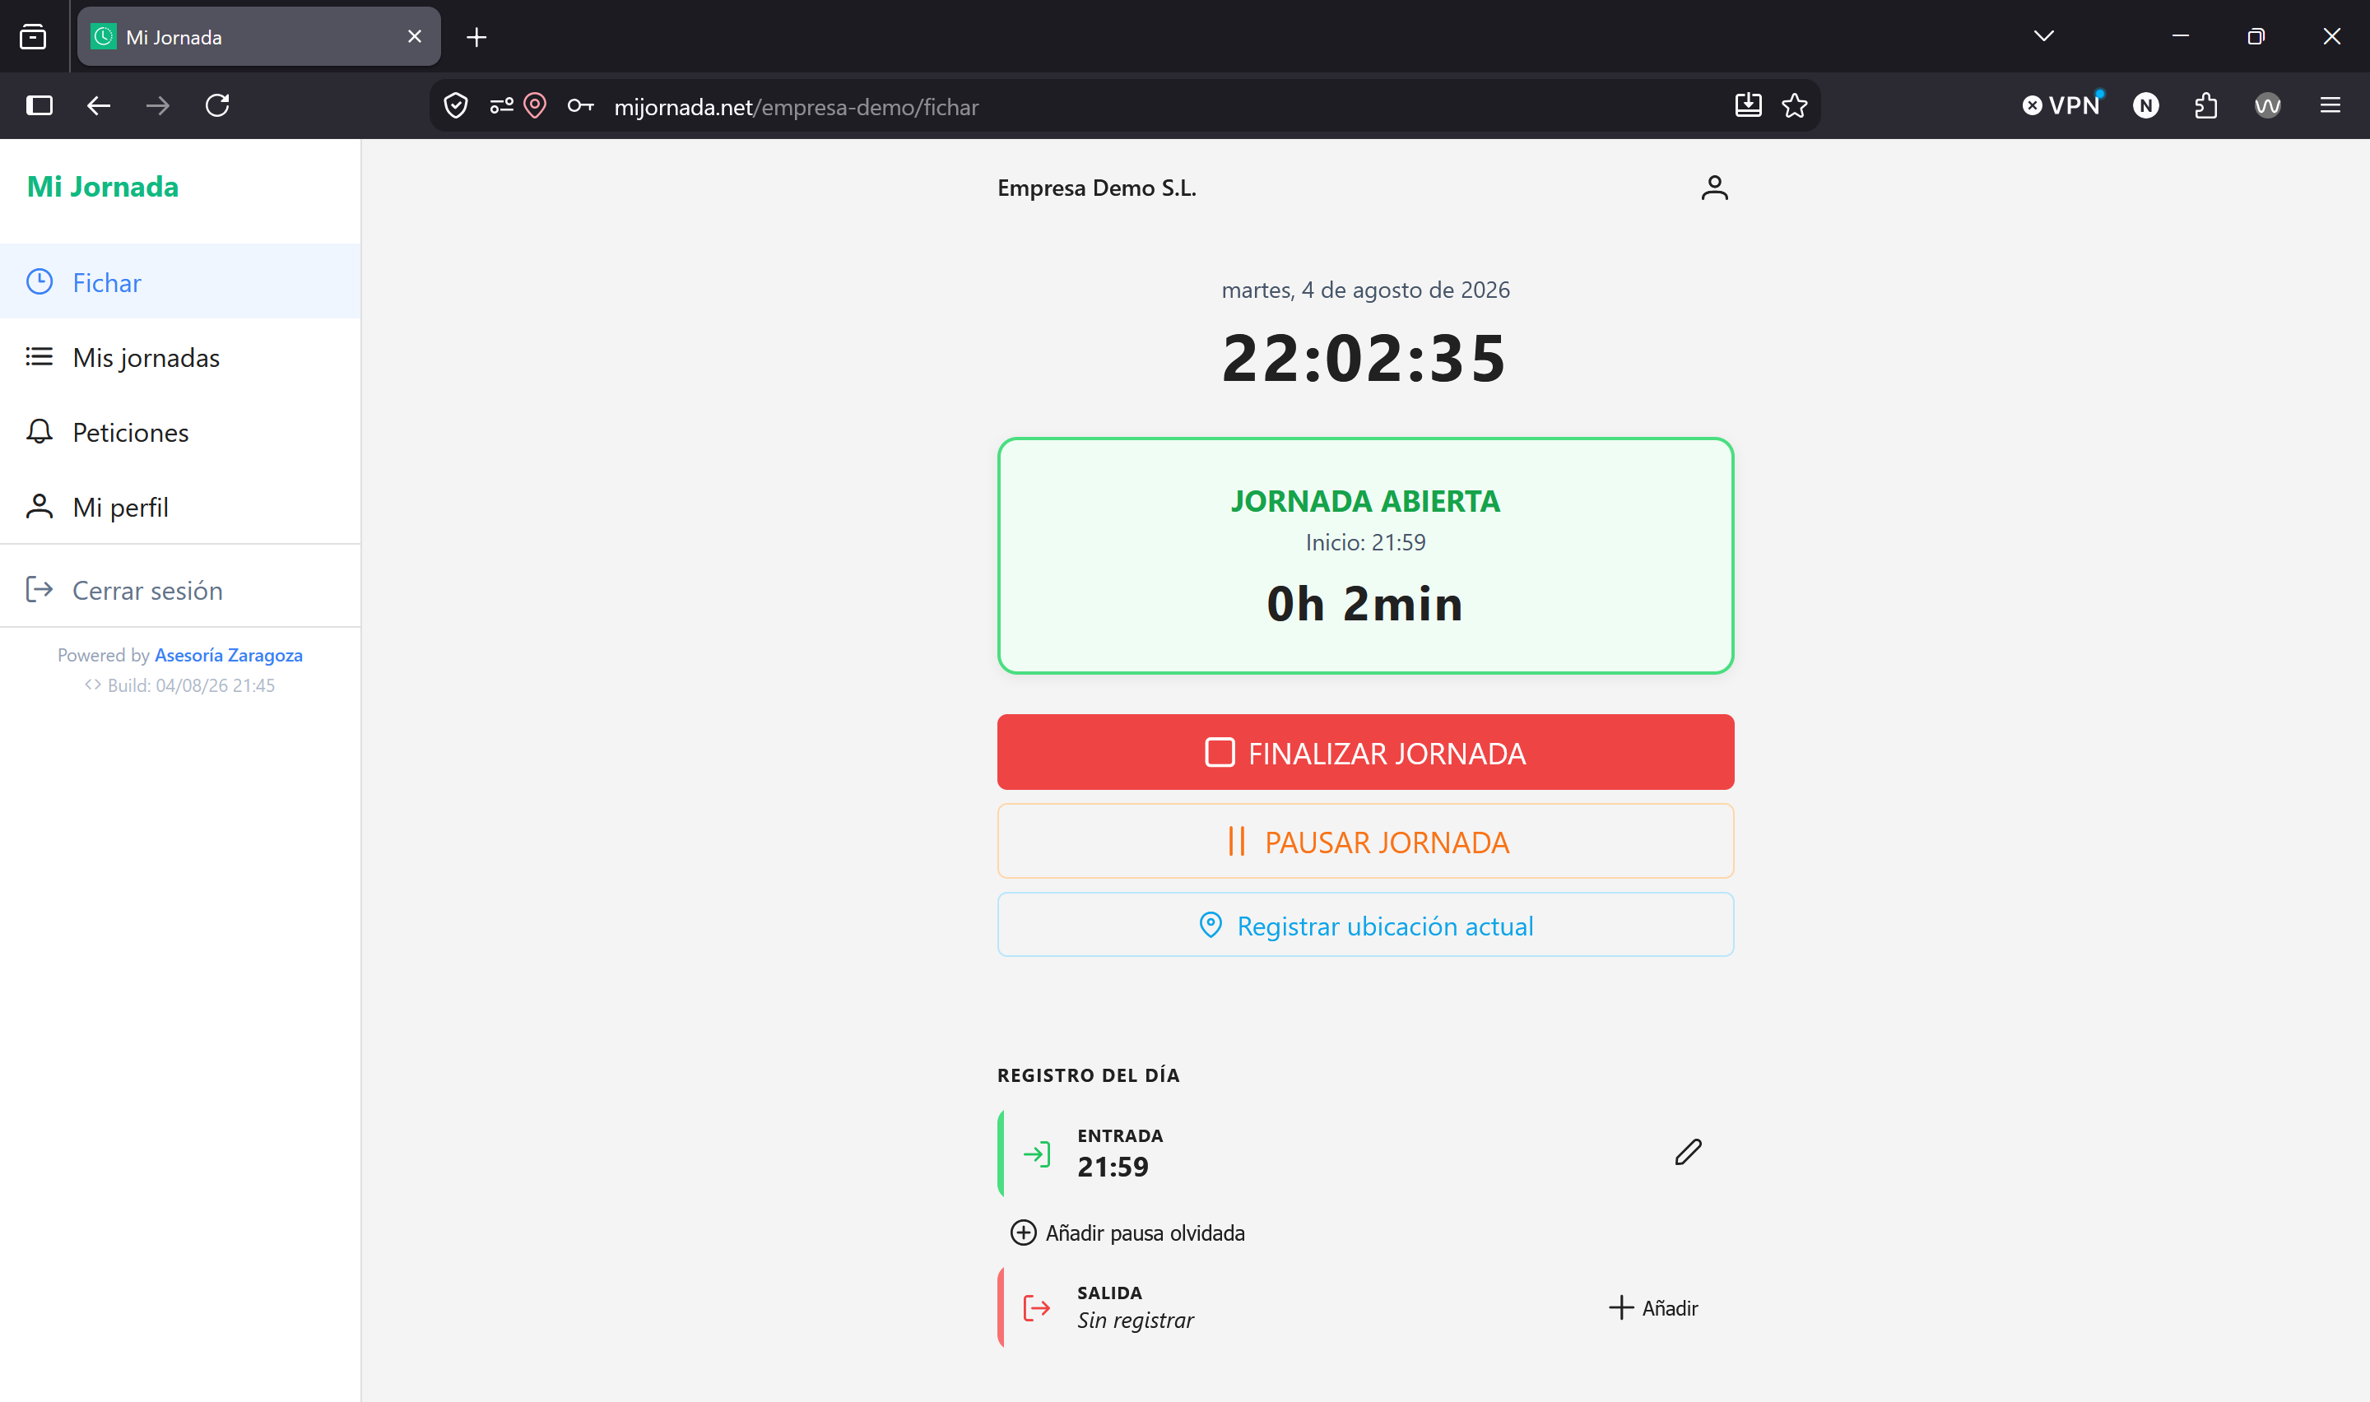Open the tracking protection shield icon
This screenshot has width=2370, height=1402.
[x=456, y=106]
